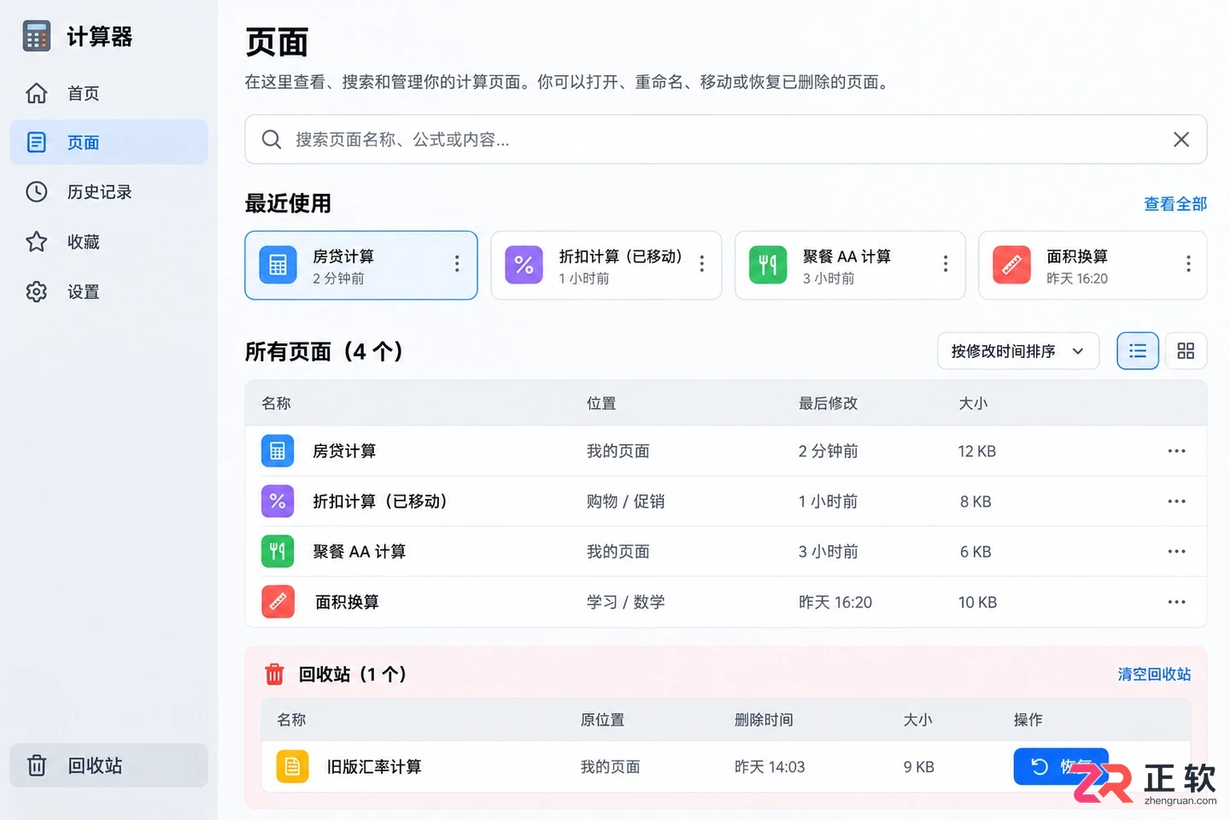Viewport: 1230px width, 820px height.
Task: Sort by 大小 column header
Action: [x=973, y=403]
